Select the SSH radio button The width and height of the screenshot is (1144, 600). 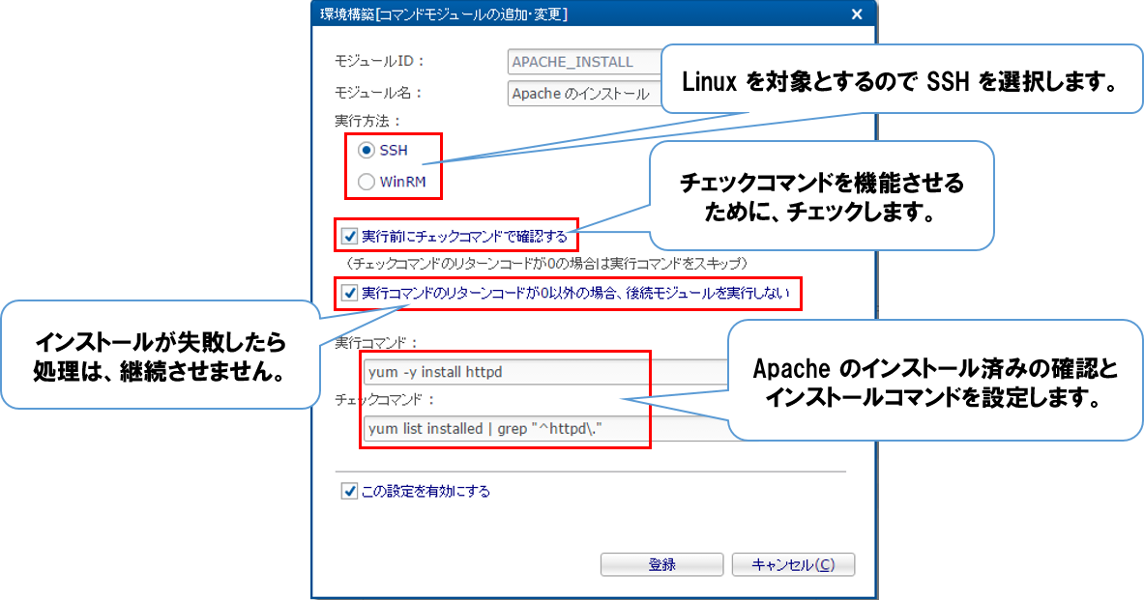click(x=367, y=150)
